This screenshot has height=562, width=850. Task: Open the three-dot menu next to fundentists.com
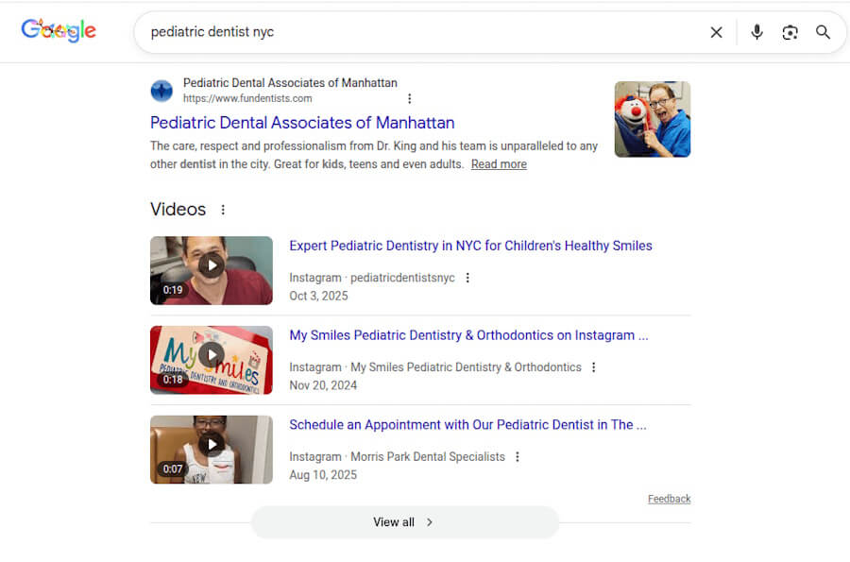coord(410,98)
